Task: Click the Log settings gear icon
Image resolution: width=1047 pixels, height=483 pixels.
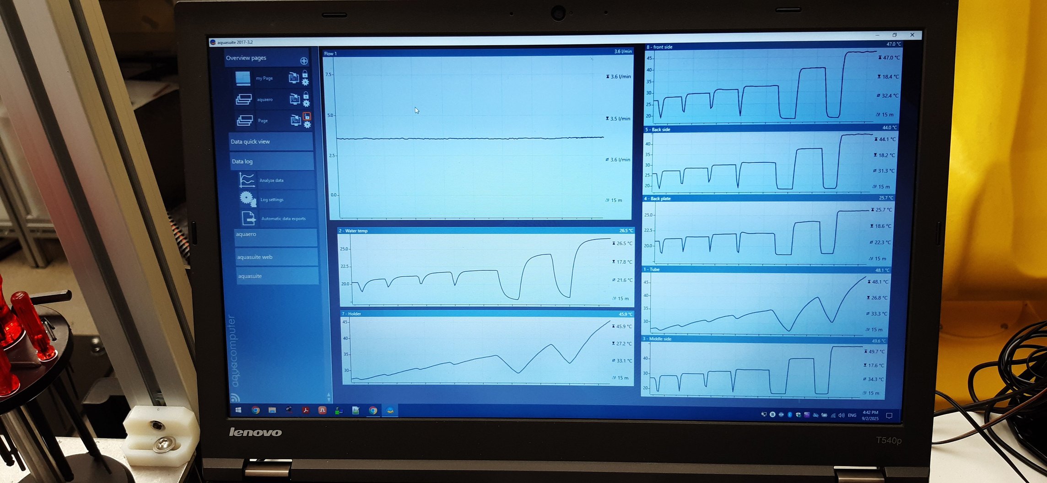Action: [x=248, y=199]
